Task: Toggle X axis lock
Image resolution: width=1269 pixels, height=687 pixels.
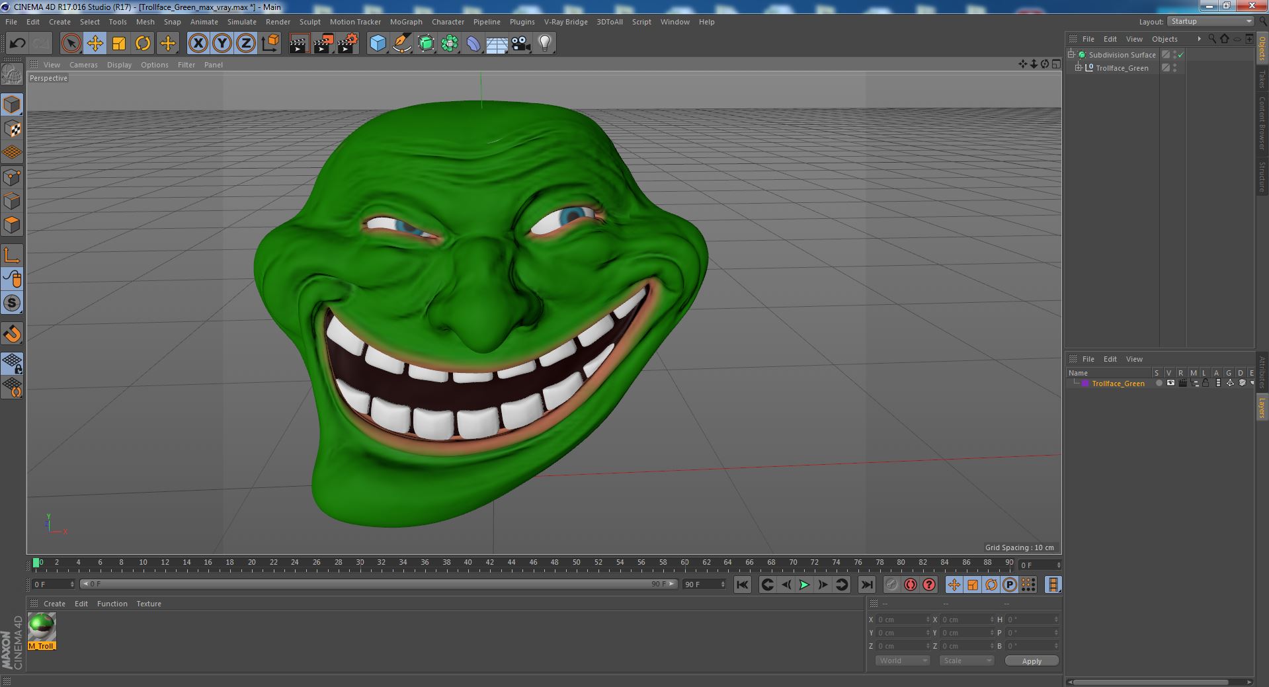Action: 198,44
